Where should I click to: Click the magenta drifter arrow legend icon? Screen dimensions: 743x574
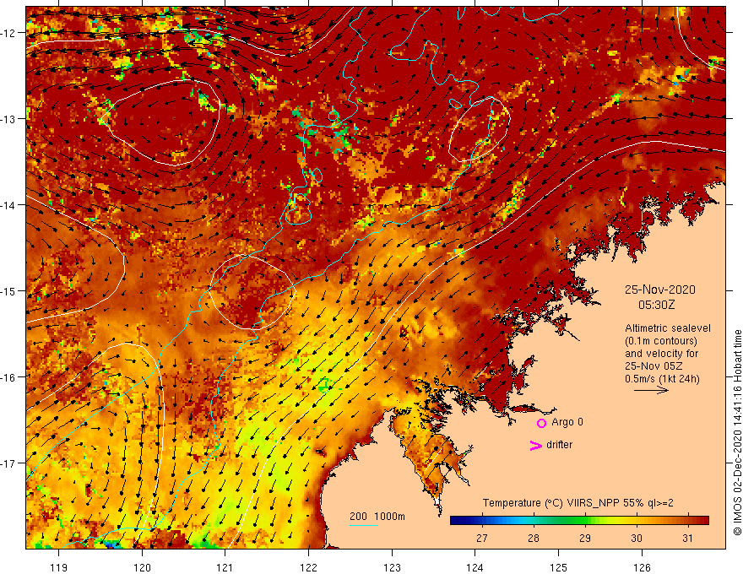535,445
